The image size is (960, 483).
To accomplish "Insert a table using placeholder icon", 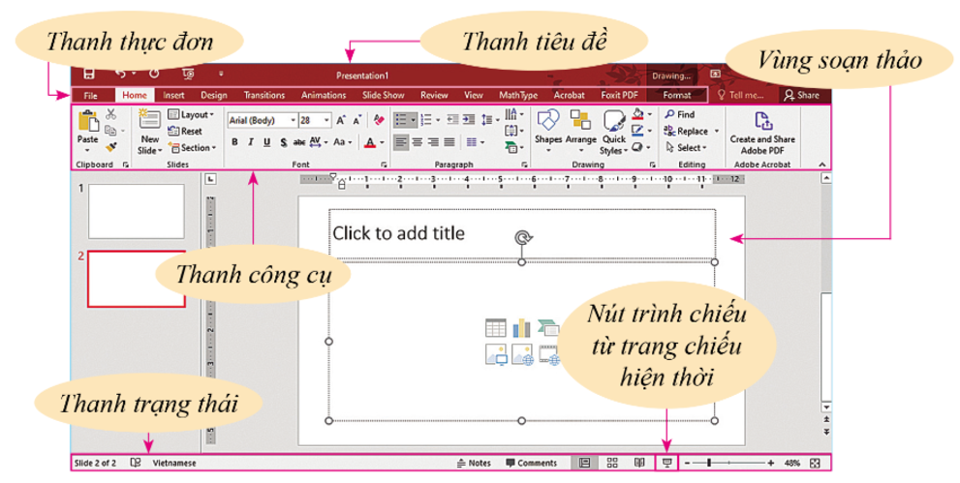I will [496, 328].
